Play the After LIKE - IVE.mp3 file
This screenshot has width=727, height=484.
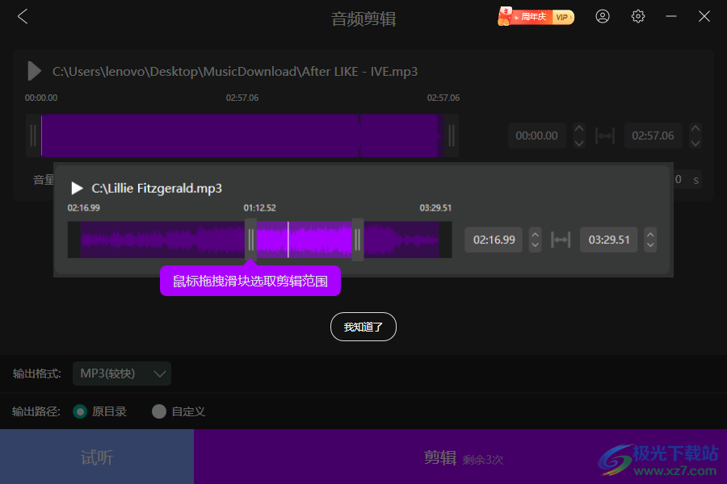tap(34, 71)
